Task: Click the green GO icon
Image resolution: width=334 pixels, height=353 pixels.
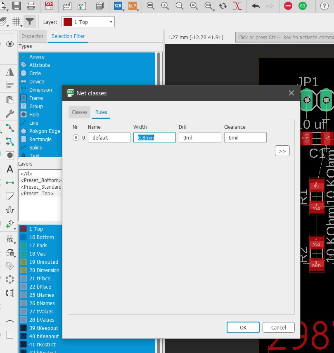Action: point(303,6)
